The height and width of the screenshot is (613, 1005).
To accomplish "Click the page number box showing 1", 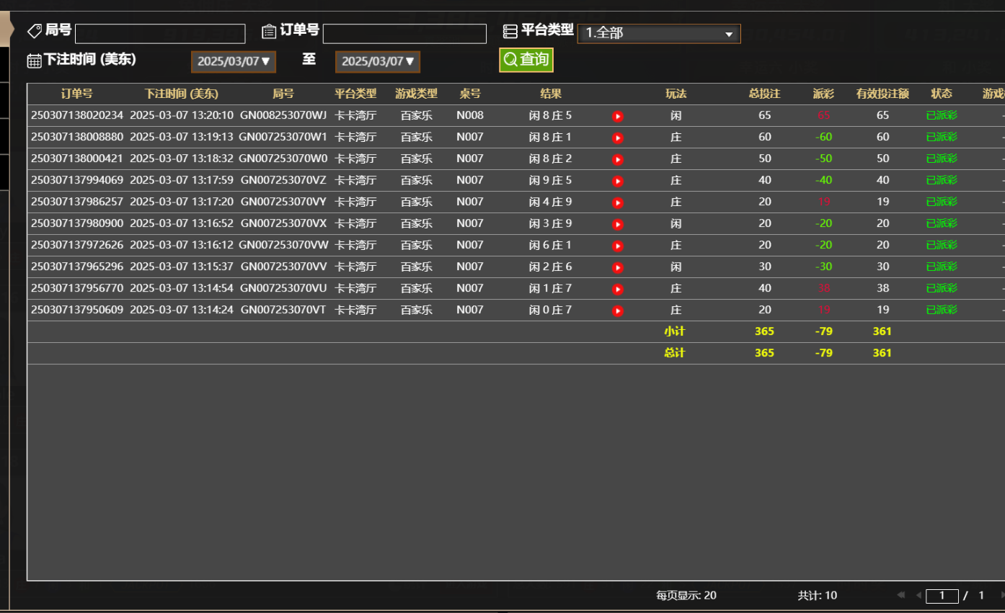I will pos(942,595).
